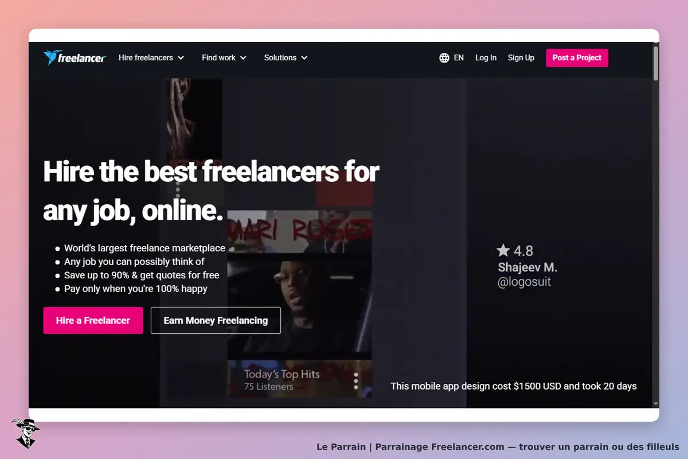The height and width of the screenshot is (459, 688).
Task: Click the Sign Up link
Action: [521, 58]
